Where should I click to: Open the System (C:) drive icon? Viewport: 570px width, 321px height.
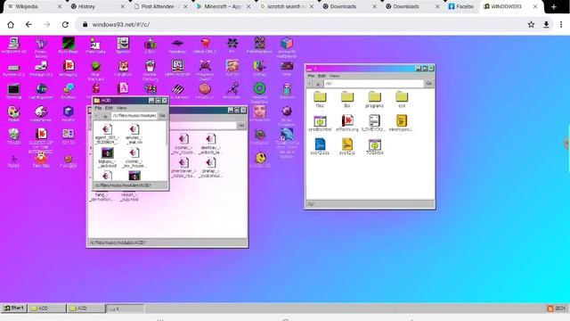click(13, 70)
